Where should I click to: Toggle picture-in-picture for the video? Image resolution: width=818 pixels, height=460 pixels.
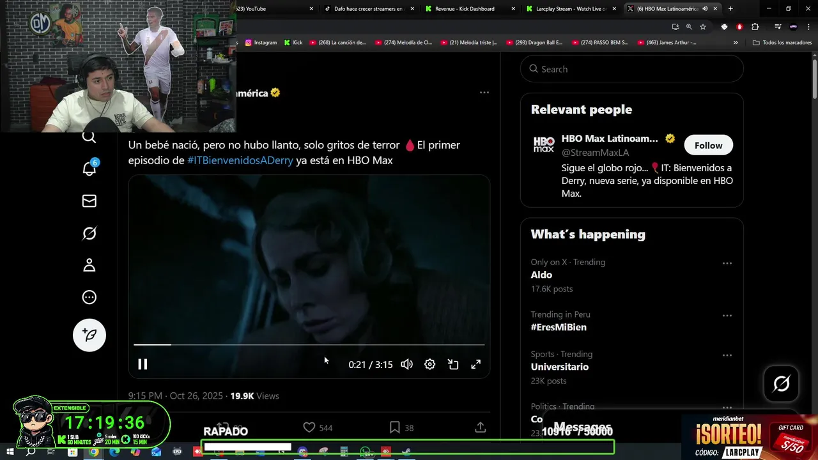(x=453, y=364)
